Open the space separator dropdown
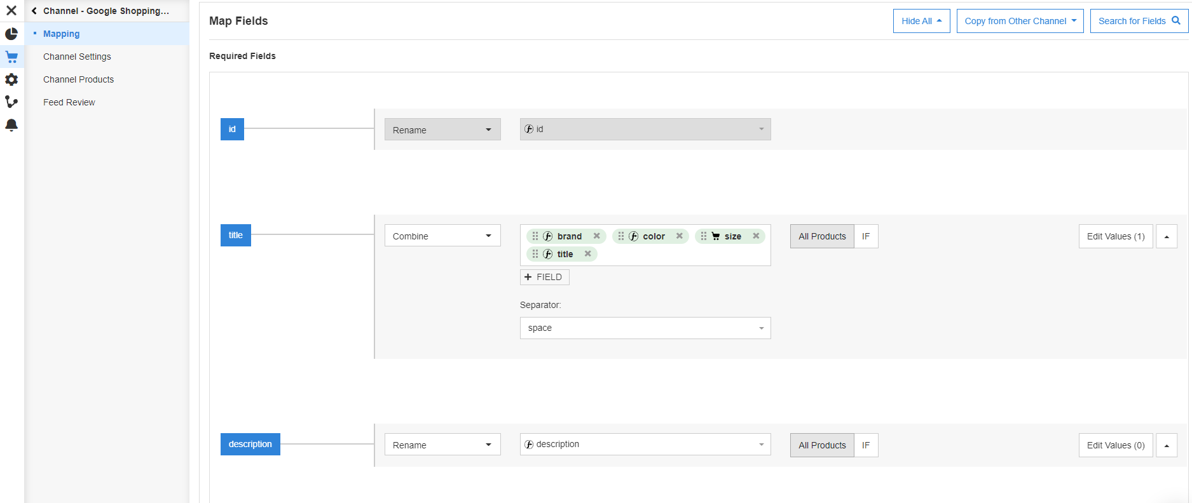 645,328
